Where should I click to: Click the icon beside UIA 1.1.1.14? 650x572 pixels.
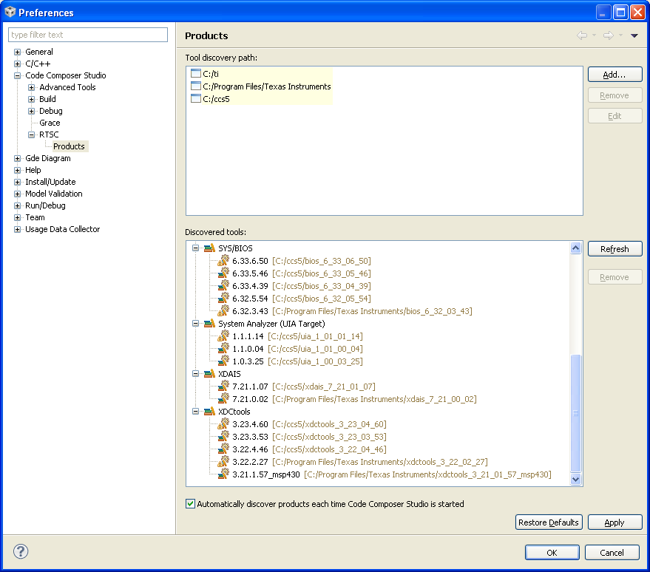pyautogui.click(x=223, y=336)
